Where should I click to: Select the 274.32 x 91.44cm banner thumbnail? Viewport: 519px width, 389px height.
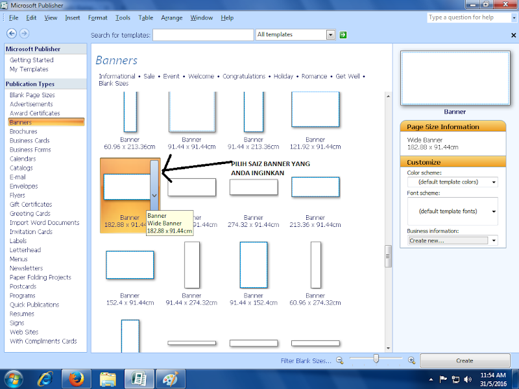click(254, 187)
